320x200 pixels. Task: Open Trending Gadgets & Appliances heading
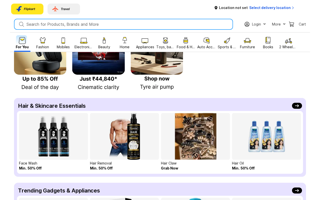click(x=59, y=190)
